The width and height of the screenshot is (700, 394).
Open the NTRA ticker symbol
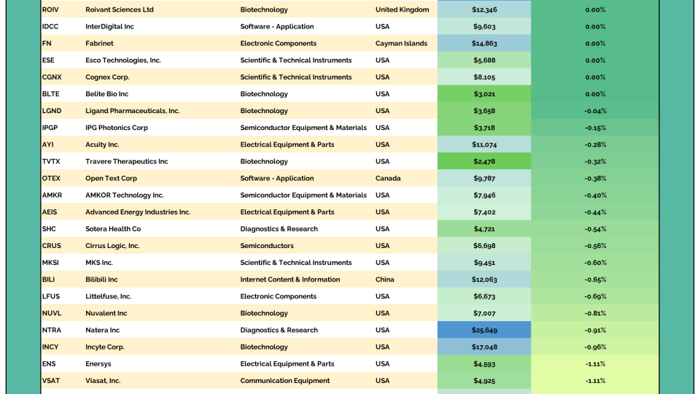click(x=52, y=331)
